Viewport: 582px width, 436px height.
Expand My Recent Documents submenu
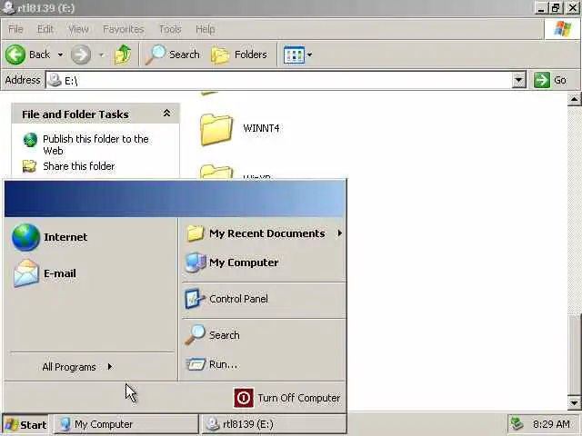264,233
